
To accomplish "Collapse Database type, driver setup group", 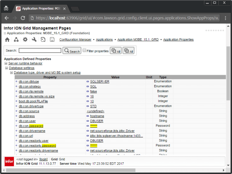I will pos(11,72).
